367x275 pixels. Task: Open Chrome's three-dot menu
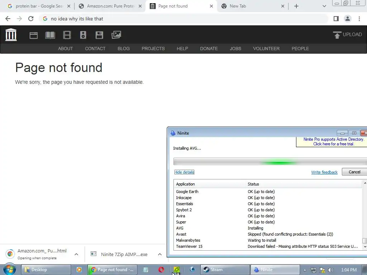coord(359,19)
